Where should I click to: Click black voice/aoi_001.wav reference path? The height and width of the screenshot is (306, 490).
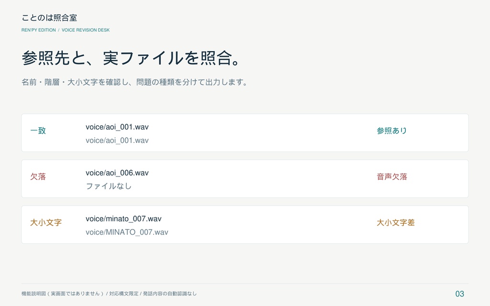[117, 127]
